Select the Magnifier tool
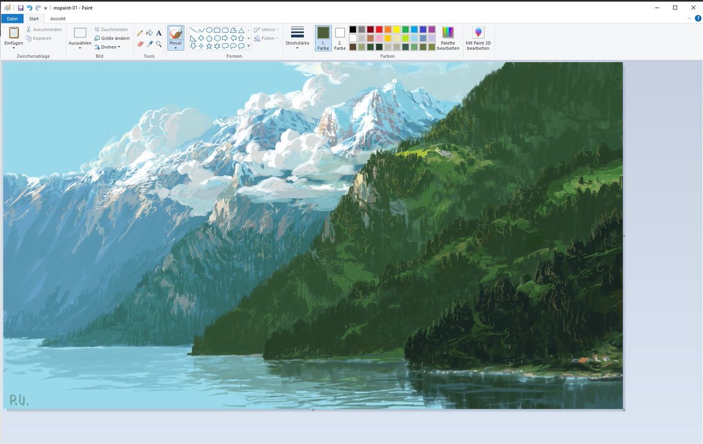The image size is (703, 444). tap(158, 44)
